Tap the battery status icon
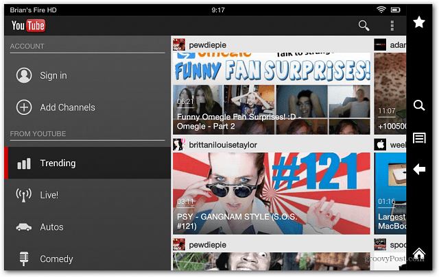 (x=396, y=10)
